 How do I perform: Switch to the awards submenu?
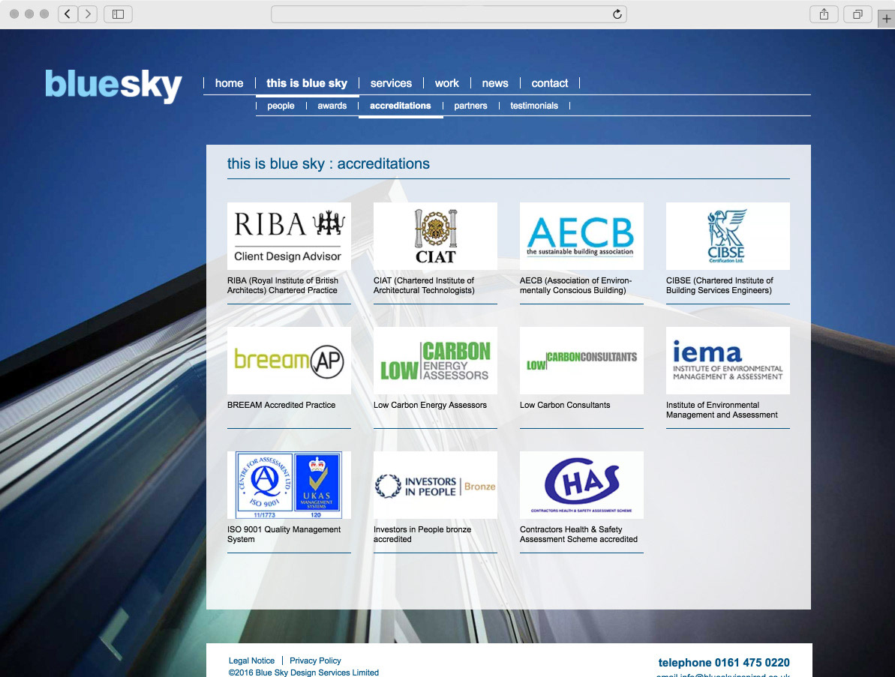pos(332,106)
